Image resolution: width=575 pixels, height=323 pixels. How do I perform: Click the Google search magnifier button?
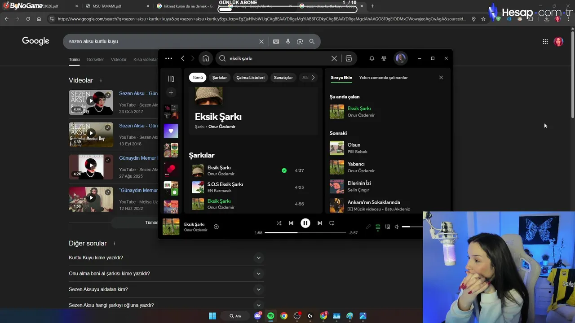pos(312,41)
